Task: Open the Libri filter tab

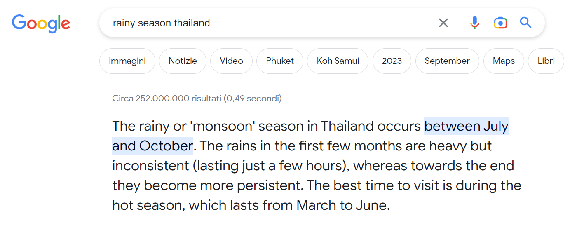Action: (546, 61)
